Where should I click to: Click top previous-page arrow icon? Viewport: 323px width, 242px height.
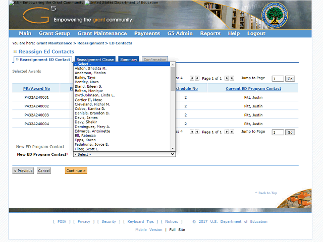tap(197, 78)
